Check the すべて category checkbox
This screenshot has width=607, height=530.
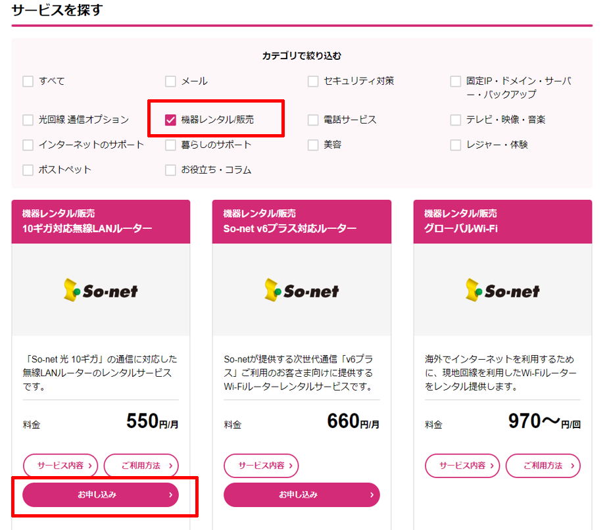click(28, 82)
